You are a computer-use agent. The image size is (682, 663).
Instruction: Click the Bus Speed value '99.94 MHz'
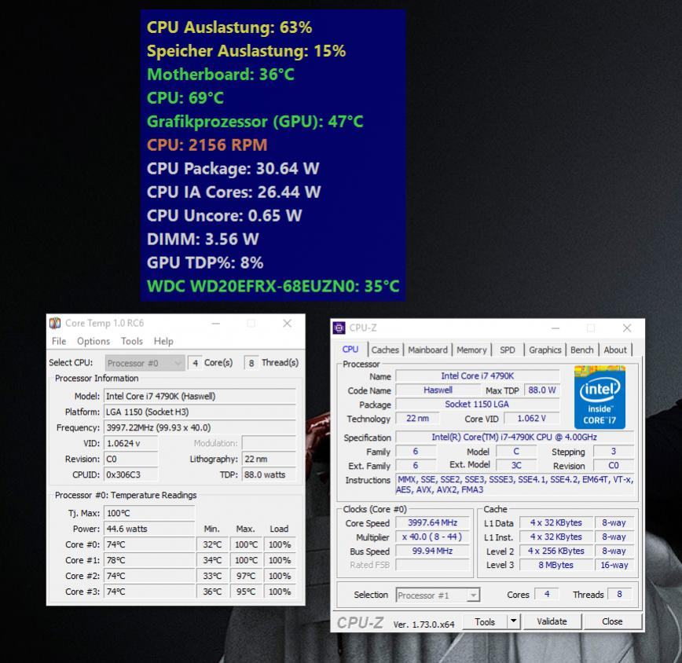[x=432, y=551]
